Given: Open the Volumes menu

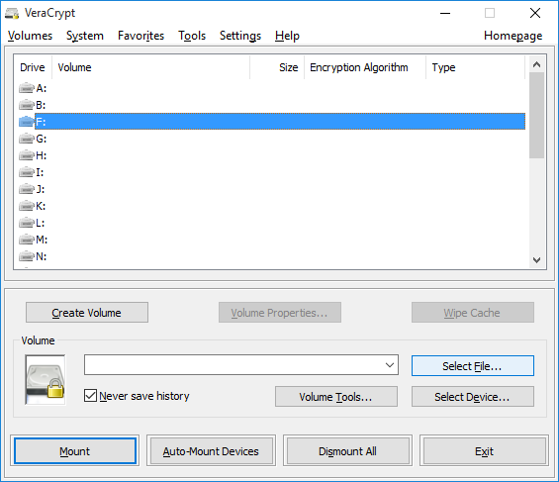Looking at the screenshot, I should pyautogui.click(x=30, y=36).
